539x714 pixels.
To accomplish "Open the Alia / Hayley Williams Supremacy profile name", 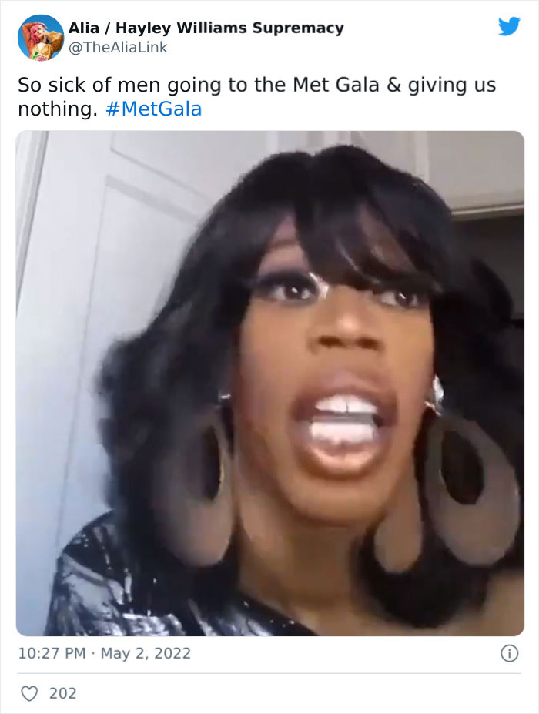I will (x=206, y=28).
